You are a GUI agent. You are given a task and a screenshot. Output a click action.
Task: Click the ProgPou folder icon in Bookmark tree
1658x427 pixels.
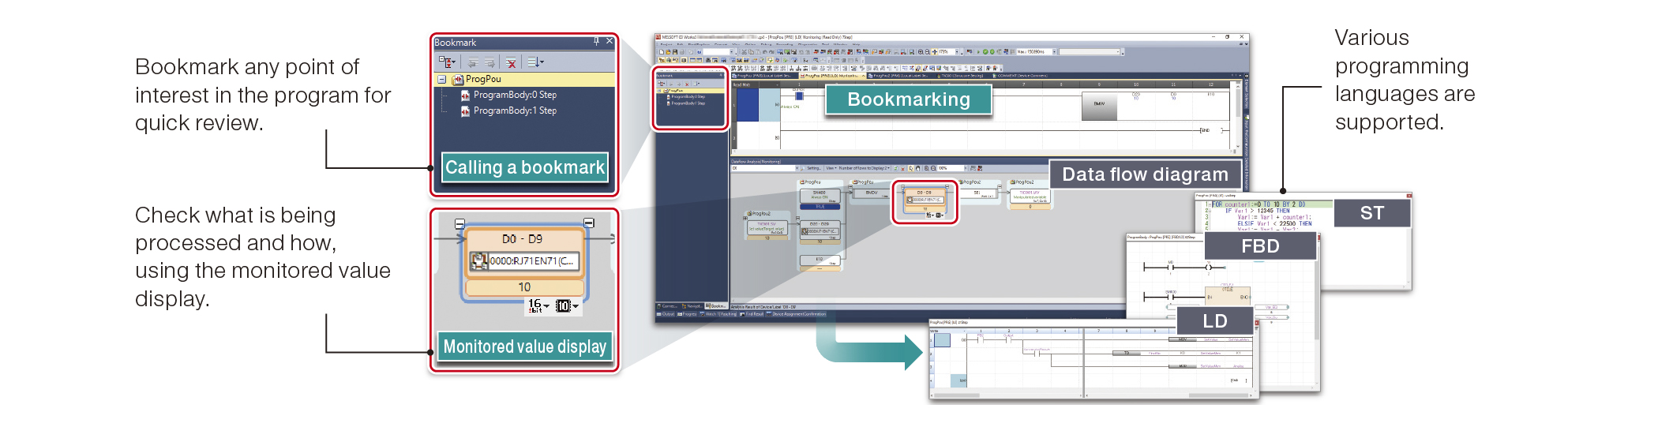(x=457, y=80)
